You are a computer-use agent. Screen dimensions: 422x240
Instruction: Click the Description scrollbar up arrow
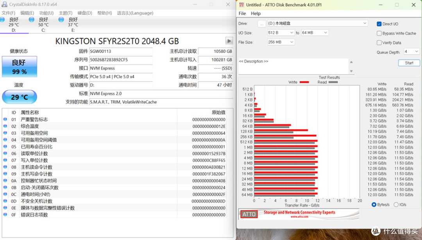coord(351,62)
